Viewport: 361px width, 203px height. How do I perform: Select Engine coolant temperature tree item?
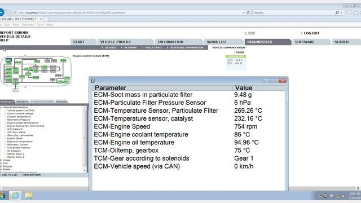[x=23, y=123]
